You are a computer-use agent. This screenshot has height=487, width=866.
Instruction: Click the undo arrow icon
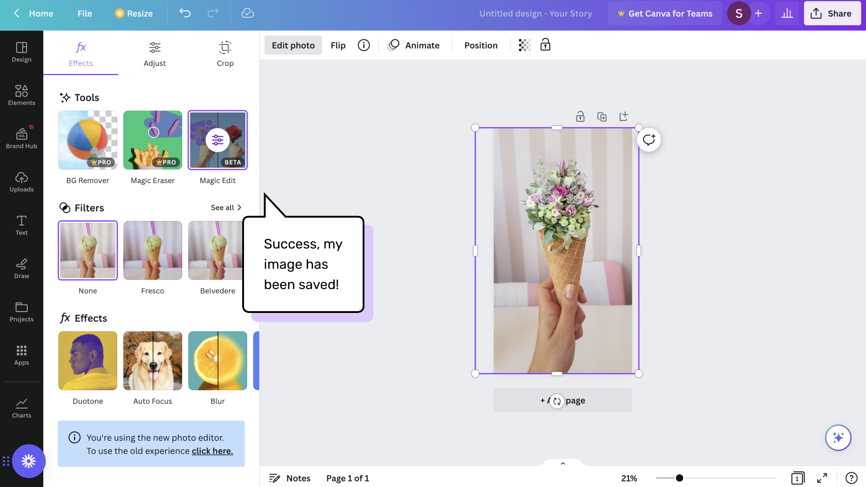click(185, 13)
